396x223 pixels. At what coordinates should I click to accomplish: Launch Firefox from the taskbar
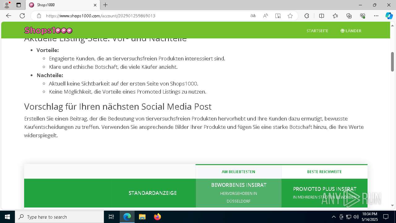click(x=157, y=217)
